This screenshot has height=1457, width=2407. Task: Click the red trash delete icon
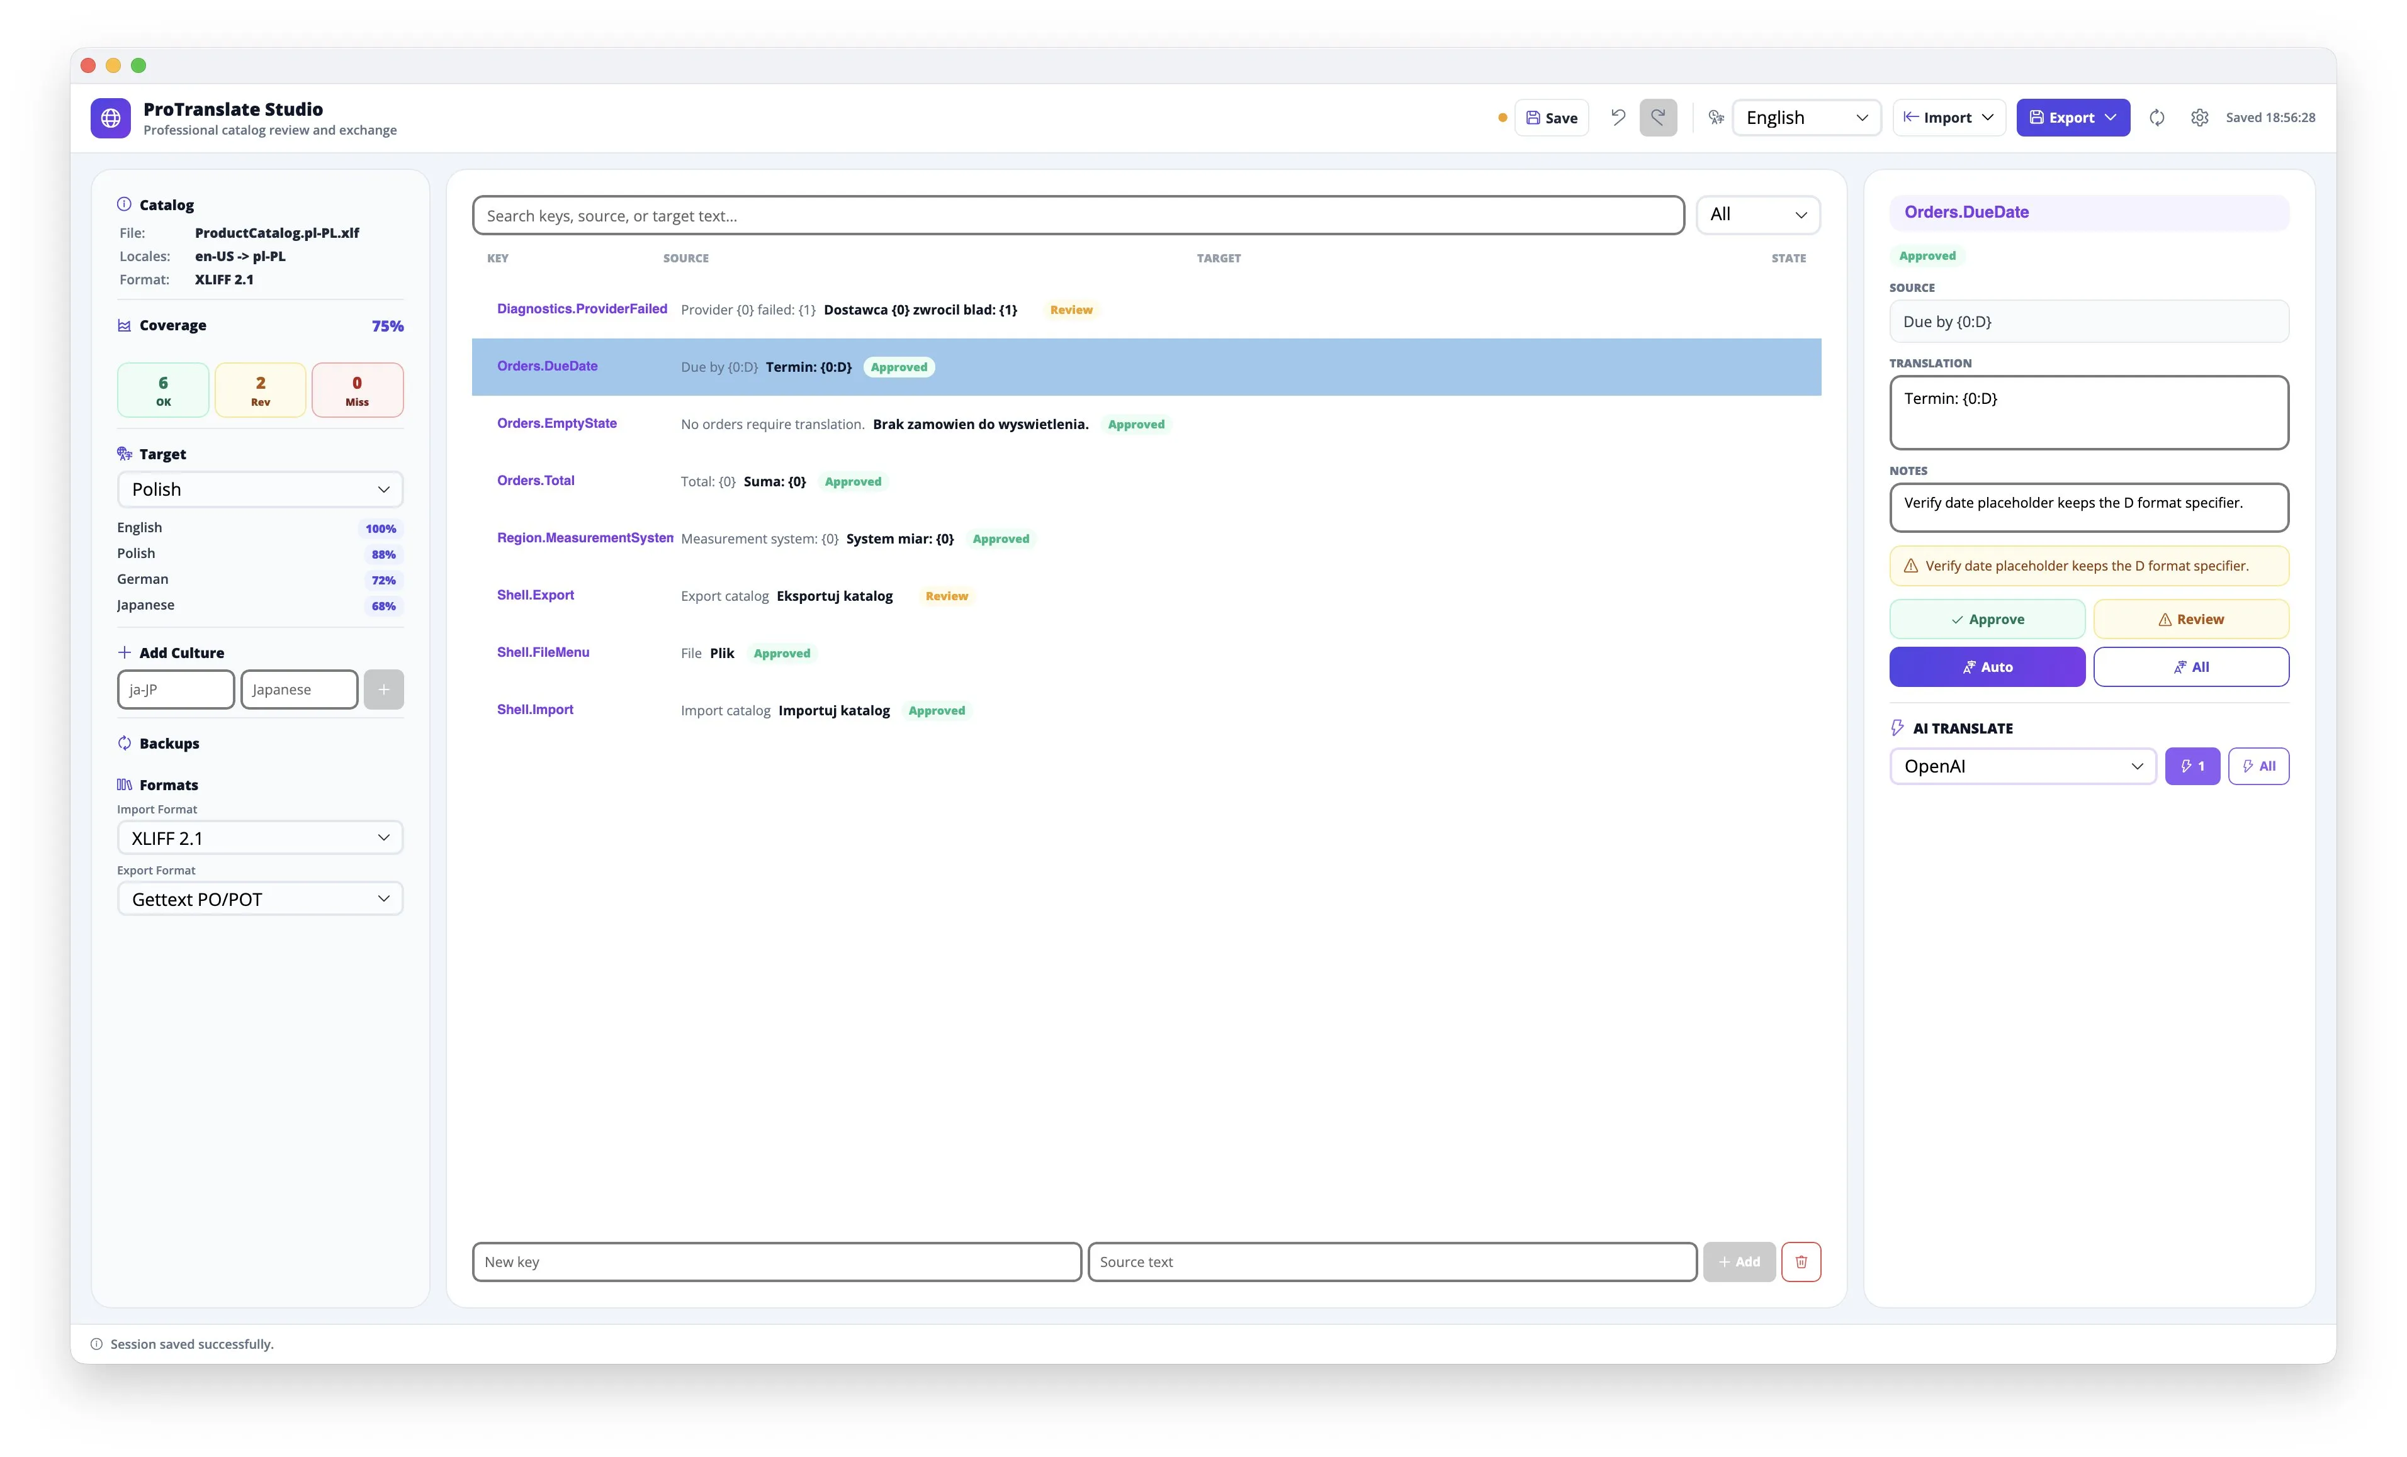[1800, 1261]
